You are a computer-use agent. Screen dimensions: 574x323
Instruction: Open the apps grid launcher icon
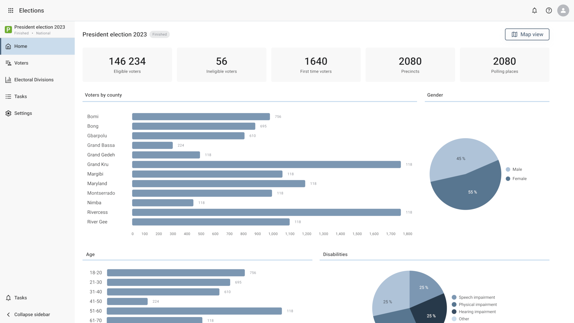point(11,10)
